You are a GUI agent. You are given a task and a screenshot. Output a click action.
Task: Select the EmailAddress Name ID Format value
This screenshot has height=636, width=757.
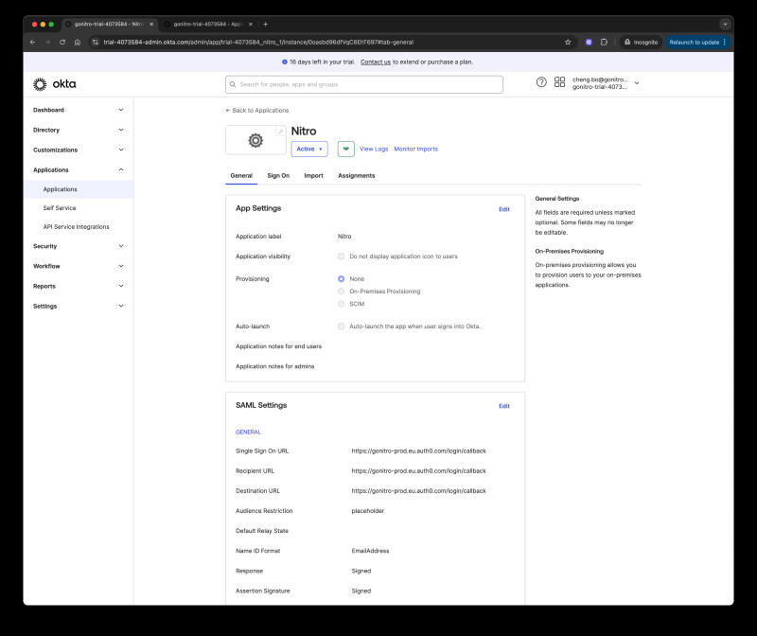pyautogui.click(x=370, y=551)
